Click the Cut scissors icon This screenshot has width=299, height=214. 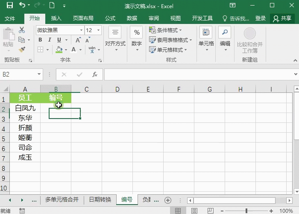22,30
